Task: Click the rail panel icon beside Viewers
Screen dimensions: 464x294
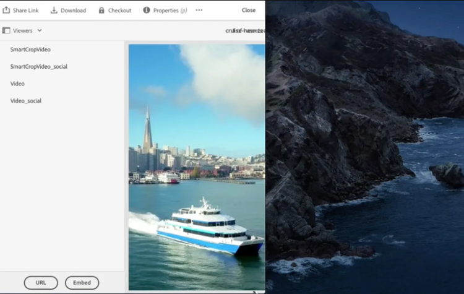Action: 6,30
